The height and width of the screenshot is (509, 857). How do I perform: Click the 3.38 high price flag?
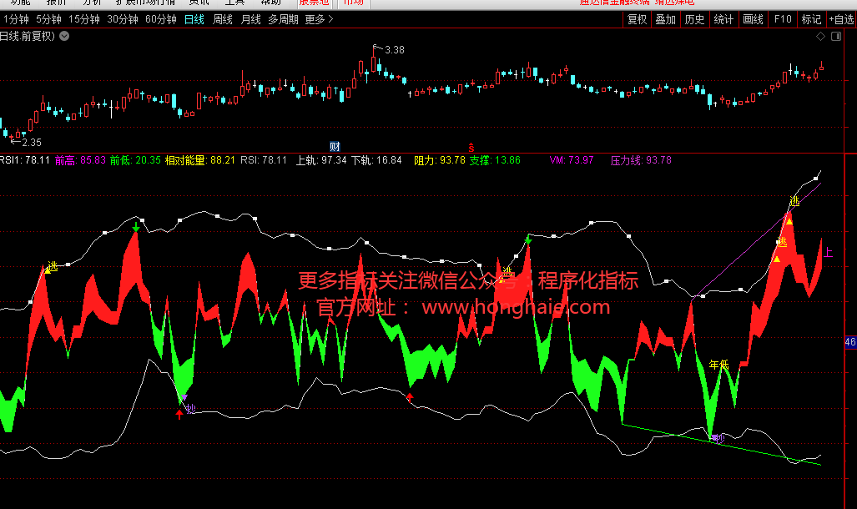(394, 50)
